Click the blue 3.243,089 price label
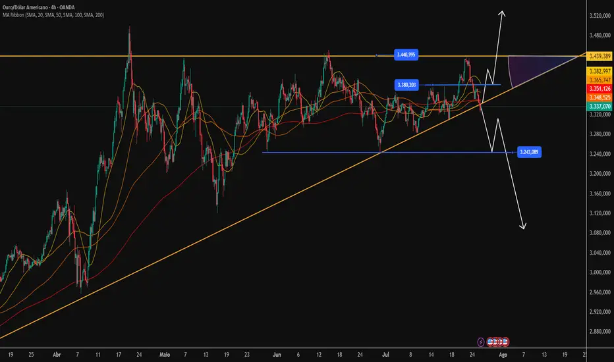Viewport: 614px width, 362px height. click(529, 152)
